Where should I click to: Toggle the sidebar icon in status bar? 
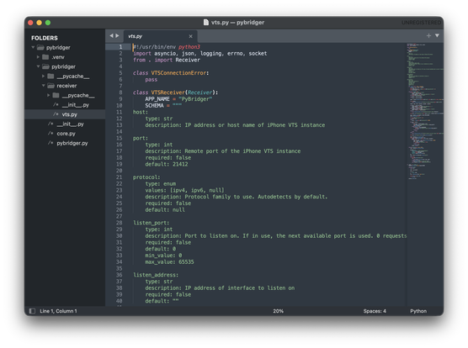[32, 311]
